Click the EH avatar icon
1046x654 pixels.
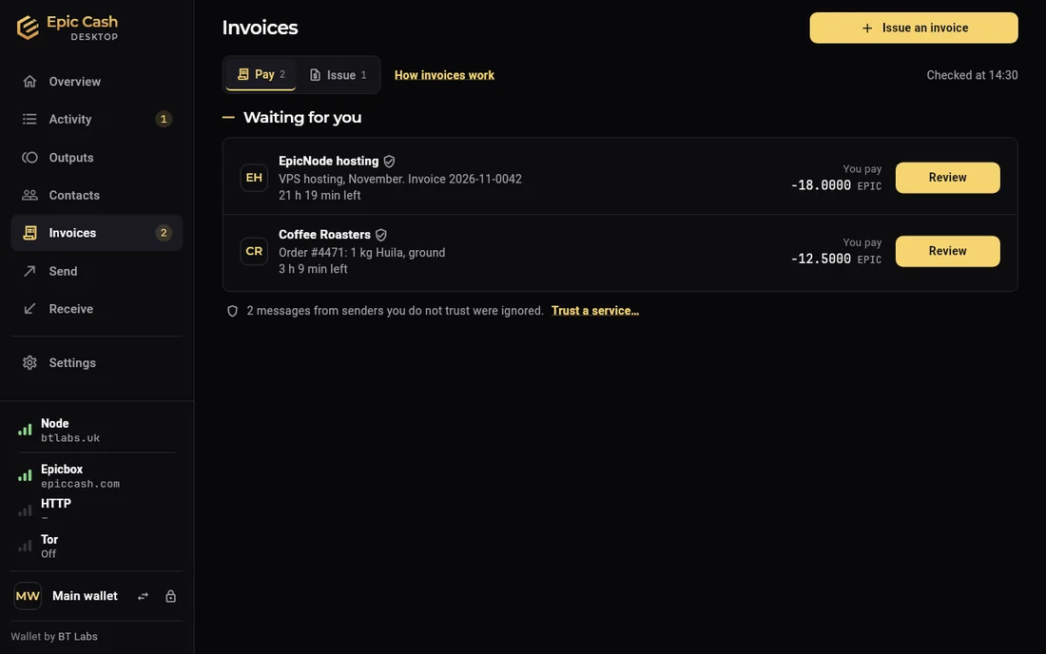254,178
